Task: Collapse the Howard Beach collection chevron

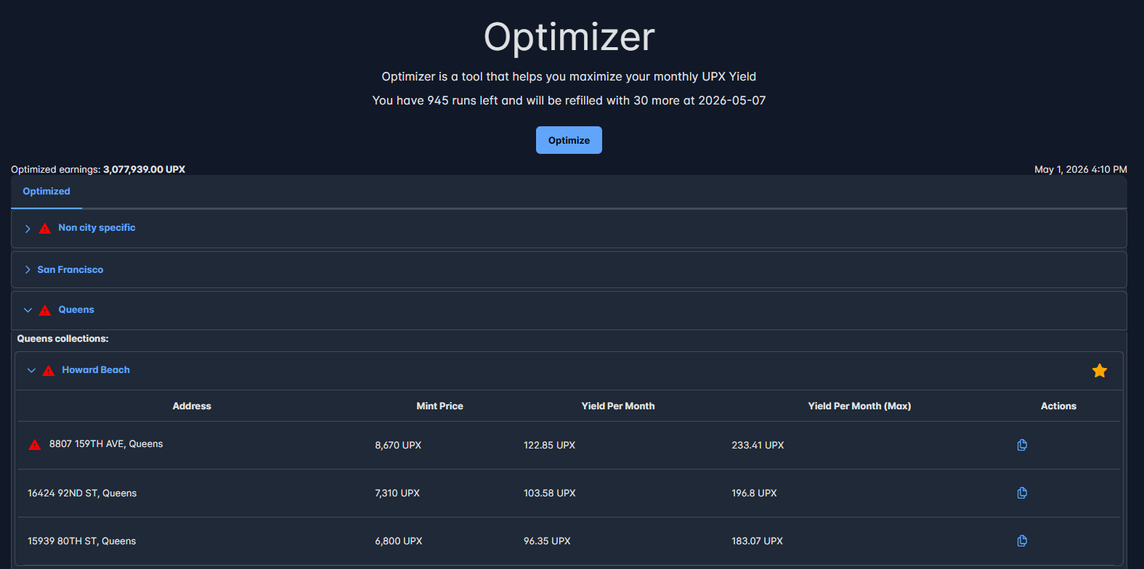Action: coord(31,370)
